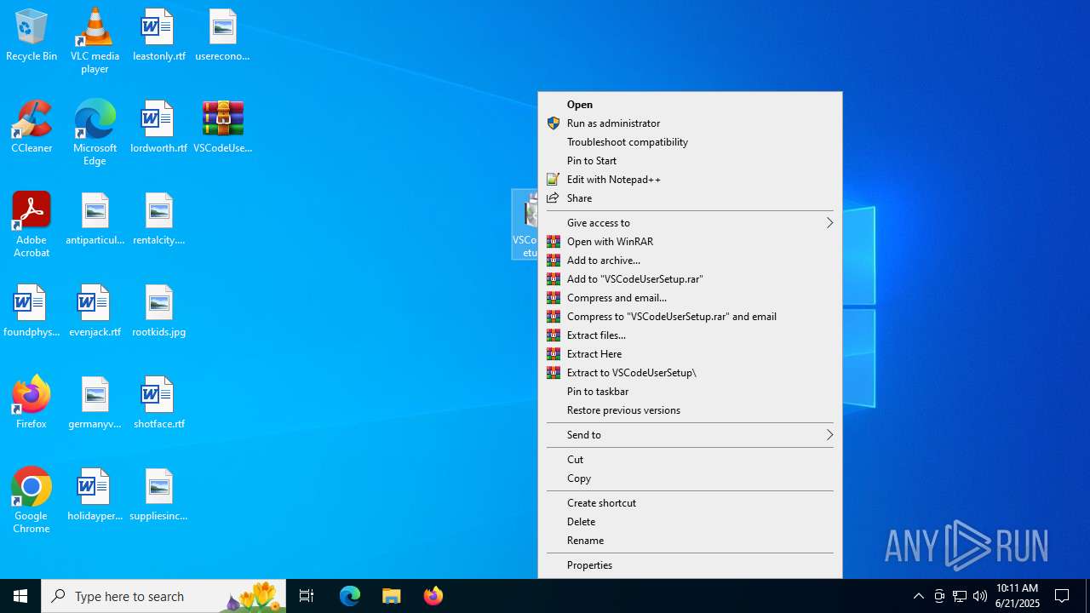Screen dimensions: 1090x613
Task: Select the evenjack.rtf document icon
Action: [95, 312]
